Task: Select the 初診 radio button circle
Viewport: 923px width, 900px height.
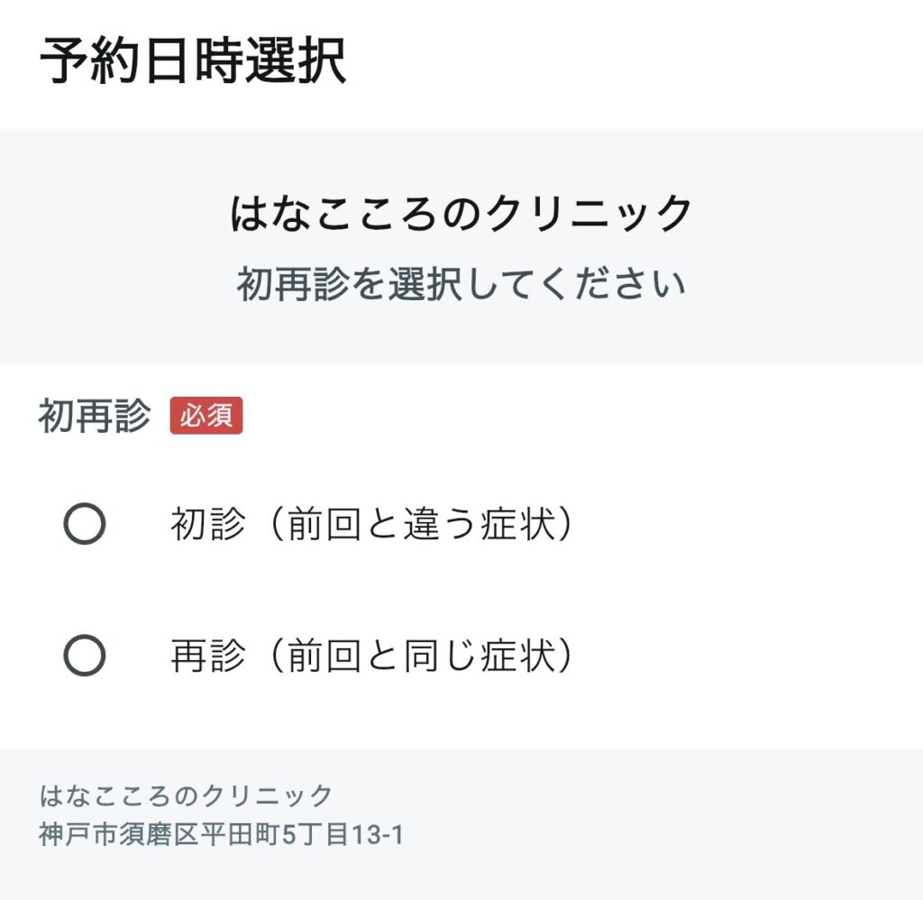Action: pyautogui.click(x=85, y=524)
